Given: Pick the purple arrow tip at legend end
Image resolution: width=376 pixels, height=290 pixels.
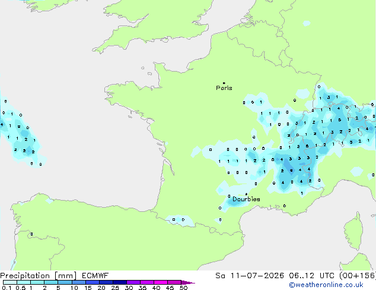Looking at the screenshot, I should pyautogui.click(x=188, y=282).
